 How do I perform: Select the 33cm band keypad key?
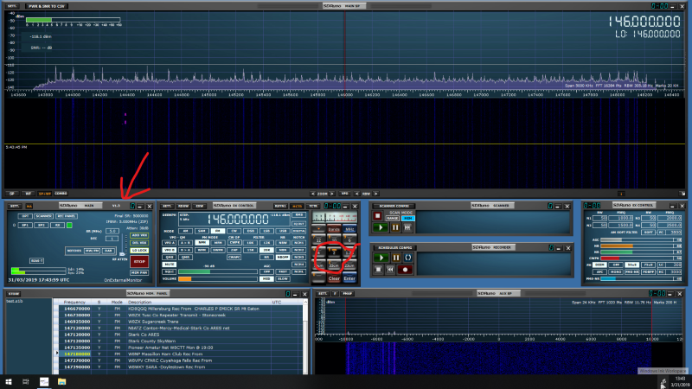click(x=334, y=265)
